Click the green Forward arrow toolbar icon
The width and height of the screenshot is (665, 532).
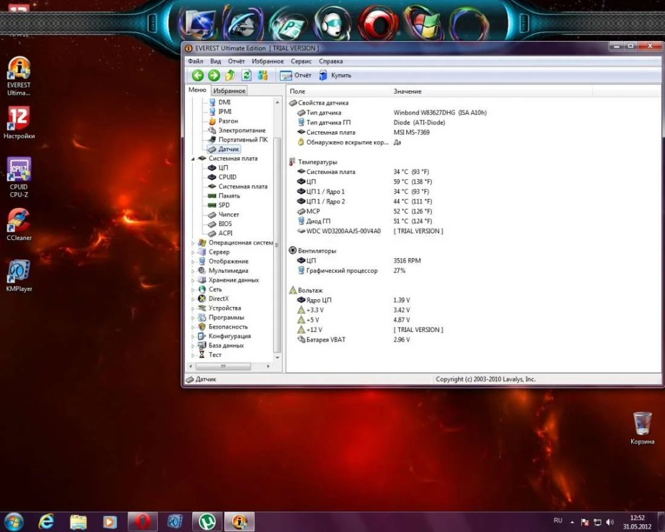click(214, 76)
